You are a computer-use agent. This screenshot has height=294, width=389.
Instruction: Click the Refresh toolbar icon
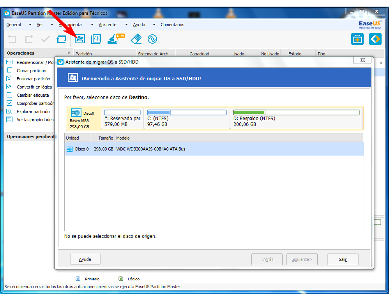pos(62,39)
